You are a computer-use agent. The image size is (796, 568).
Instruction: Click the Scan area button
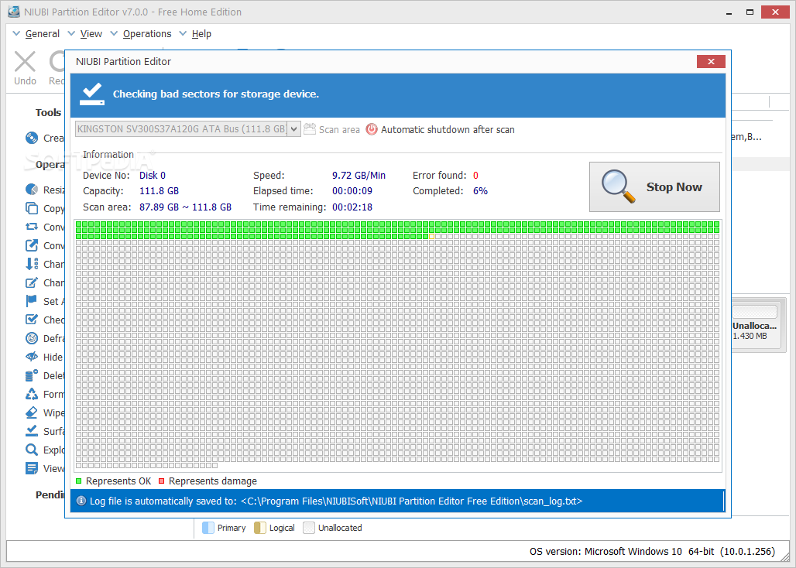click(x=332, y=130)
